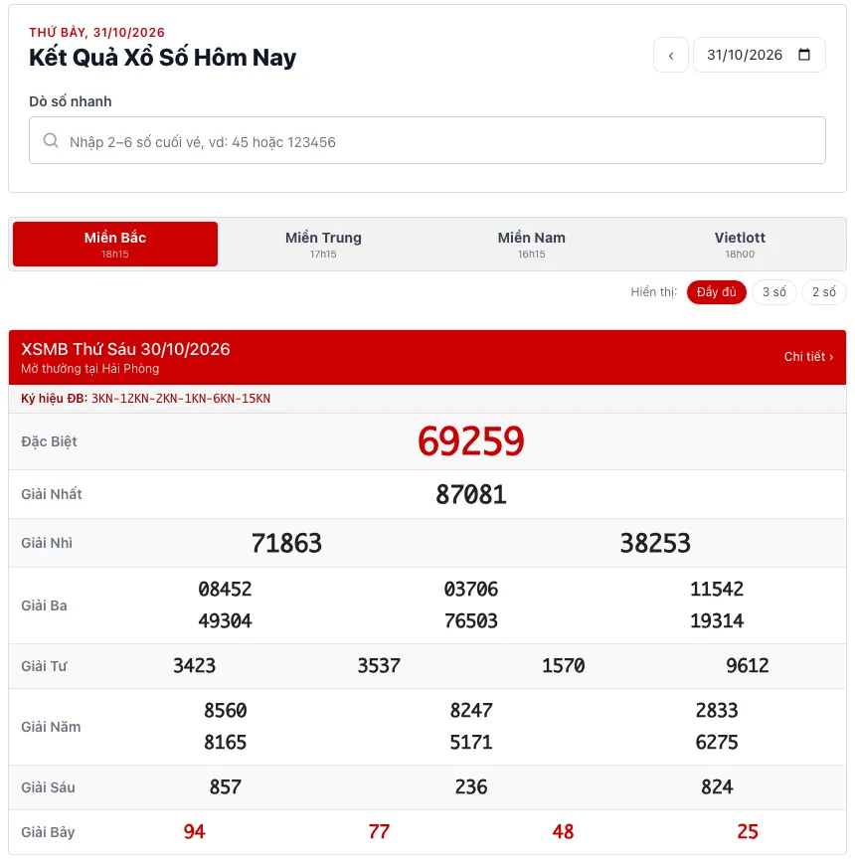Switch to the Miền Nam tab

tap(532, 244)
